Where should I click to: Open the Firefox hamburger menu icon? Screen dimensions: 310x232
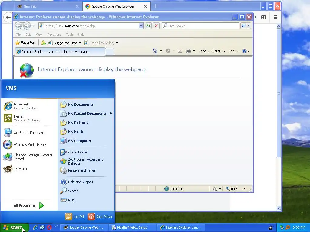(x=275, y=17)
